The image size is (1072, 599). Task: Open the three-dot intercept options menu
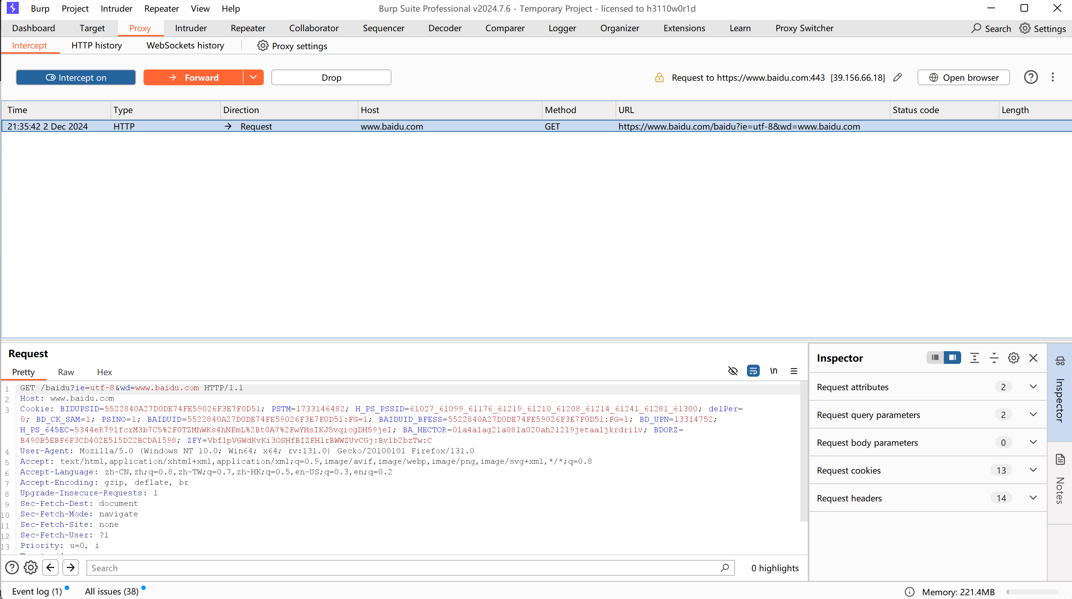pos(1052,77)
